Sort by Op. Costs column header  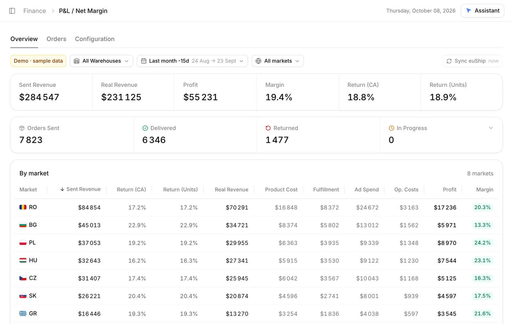[x=406, y=190]
